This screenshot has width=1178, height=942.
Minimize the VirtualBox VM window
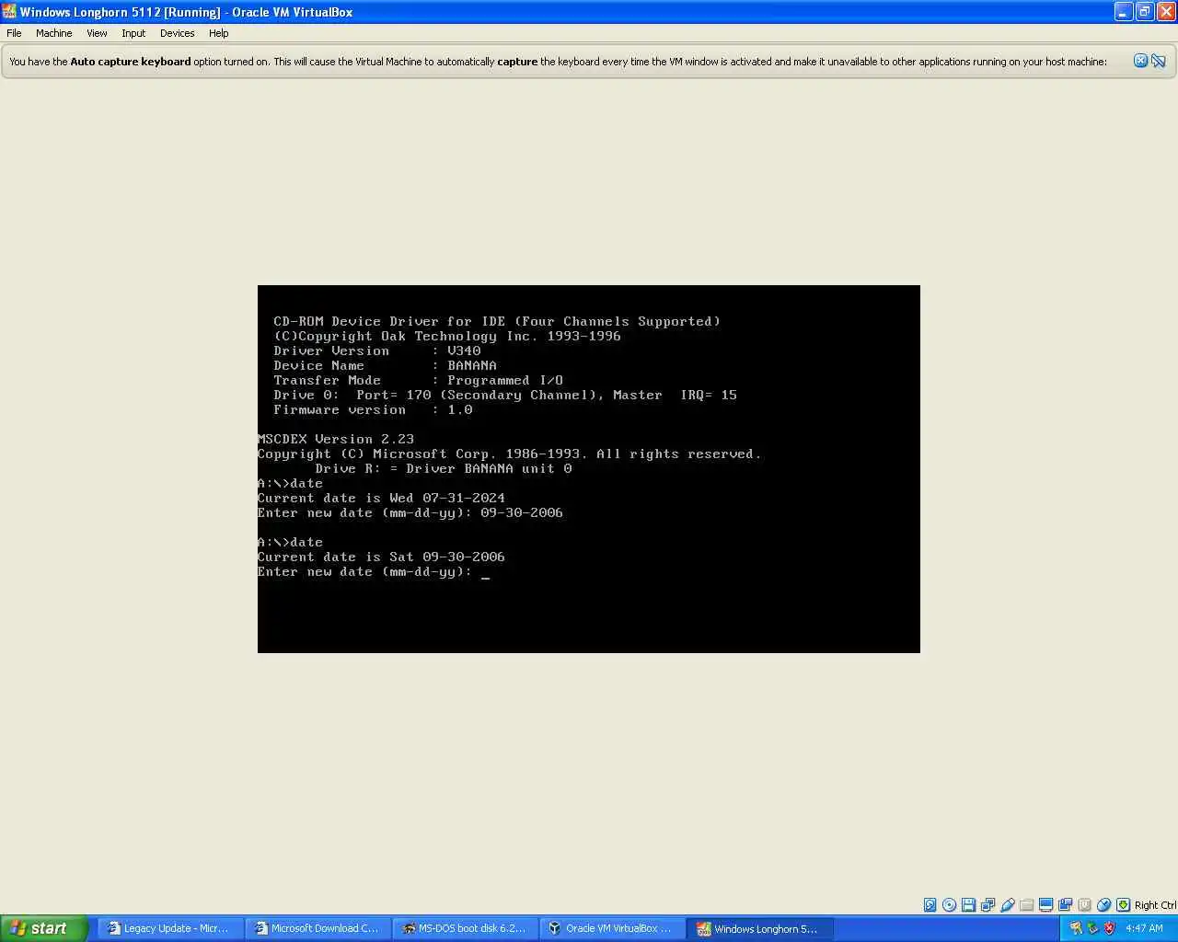[1124, 12]
